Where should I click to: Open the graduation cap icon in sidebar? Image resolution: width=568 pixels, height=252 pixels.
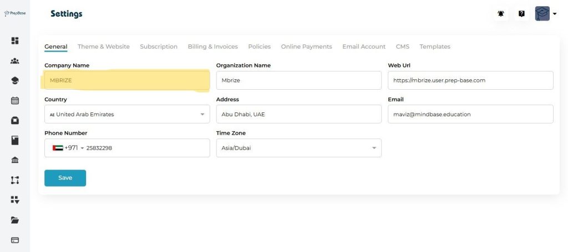coord(15,81)
